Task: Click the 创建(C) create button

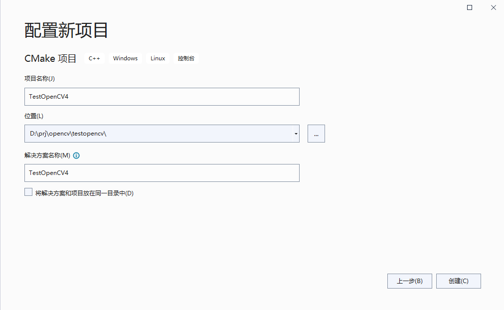Action: tap(458, 281)
